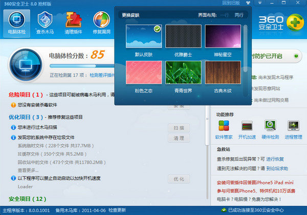Launch the 软件管家 software manager icon
This screenshot has width=307, height=215.
pos(224,129)
